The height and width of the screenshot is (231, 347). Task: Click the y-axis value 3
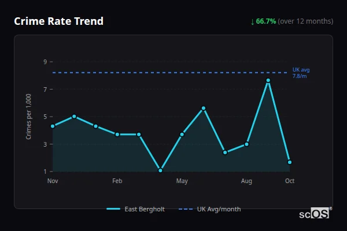45,144
